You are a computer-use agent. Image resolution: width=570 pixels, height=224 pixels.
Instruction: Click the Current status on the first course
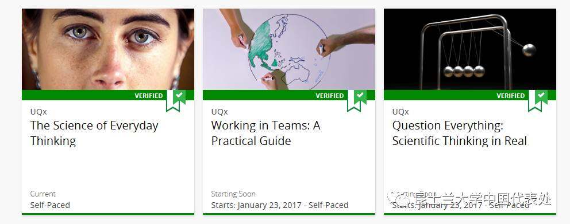(43, 194)
